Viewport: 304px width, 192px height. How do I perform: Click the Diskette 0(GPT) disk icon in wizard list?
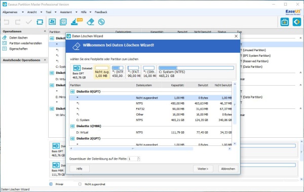pos(72,92)
